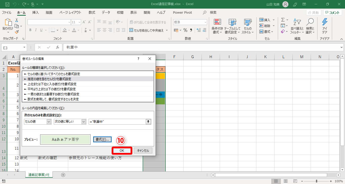The image size is (345, 184).
Task: Click the 書式(F)... button
Action: (102, 139)
